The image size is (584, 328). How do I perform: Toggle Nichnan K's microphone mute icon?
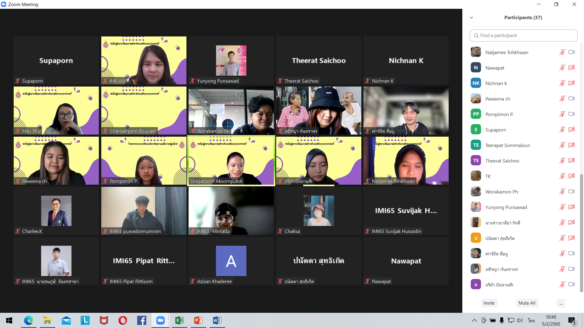562,83
